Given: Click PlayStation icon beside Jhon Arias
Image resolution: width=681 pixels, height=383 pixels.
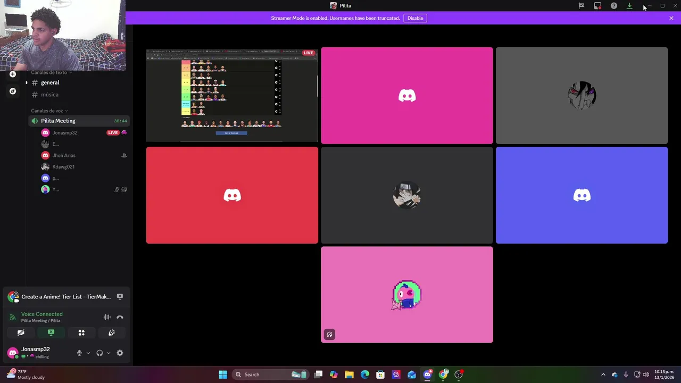Looking at the screenshot, I should (124, 155).
